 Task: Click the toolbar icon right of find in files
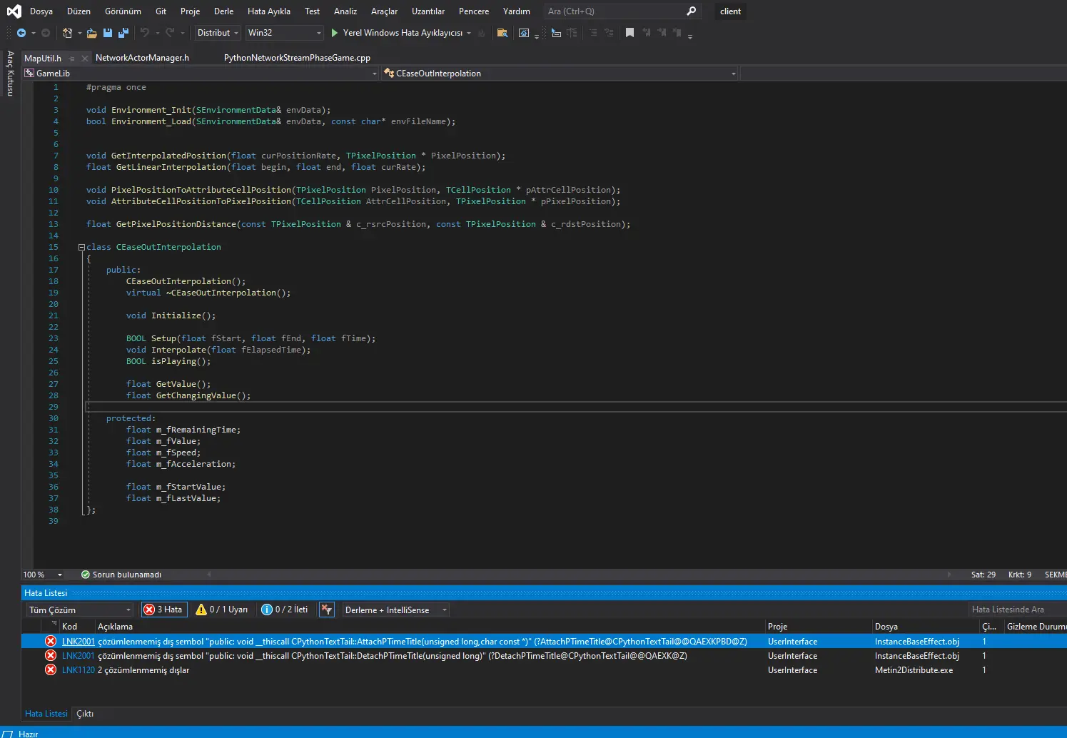[524, 33]
